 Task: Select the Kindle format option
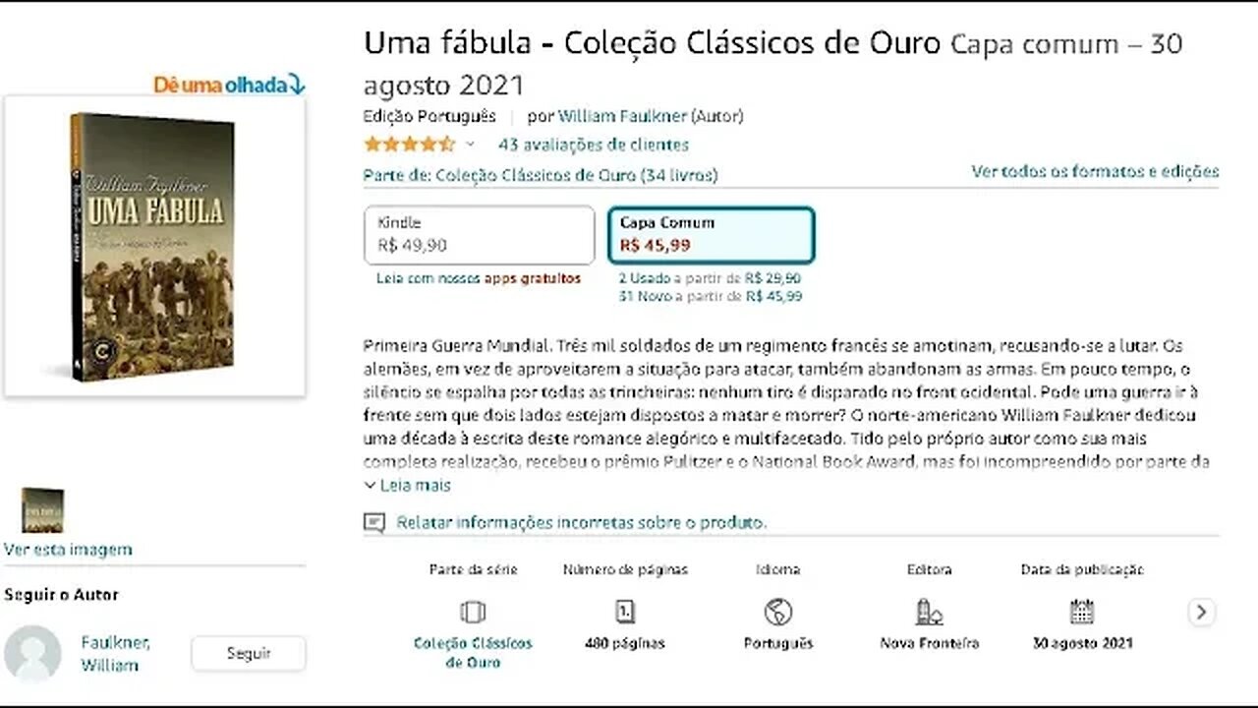(479, 235)
